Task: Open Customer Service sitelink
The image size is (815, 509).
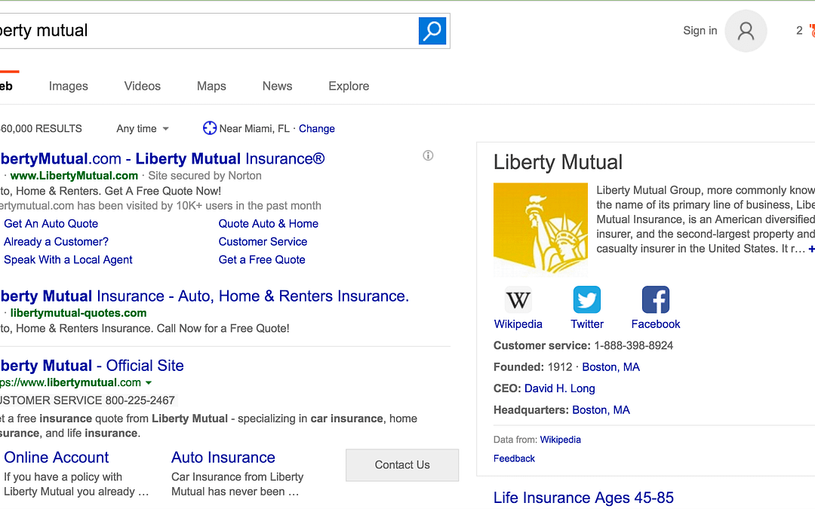Action: coord(263,242)
